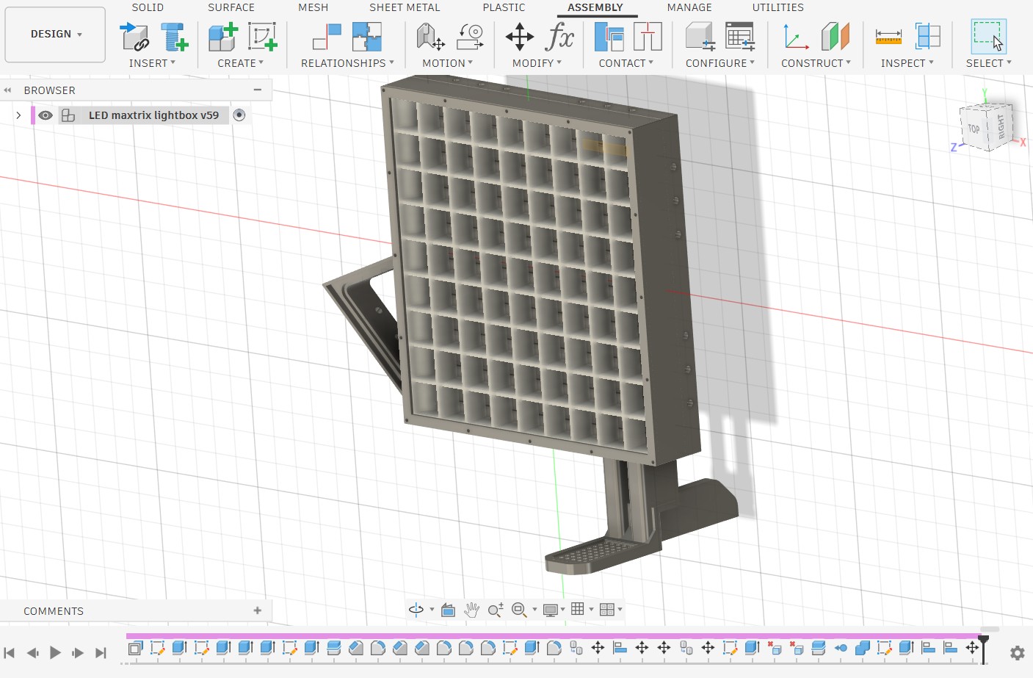
Task: Activate the LED maxtrix lightbox component radio button
Action: coord(239,115)
